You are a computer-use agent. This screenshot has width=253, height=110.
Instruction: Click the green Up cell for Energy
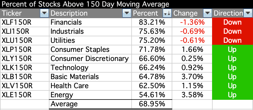coord(232,95)
